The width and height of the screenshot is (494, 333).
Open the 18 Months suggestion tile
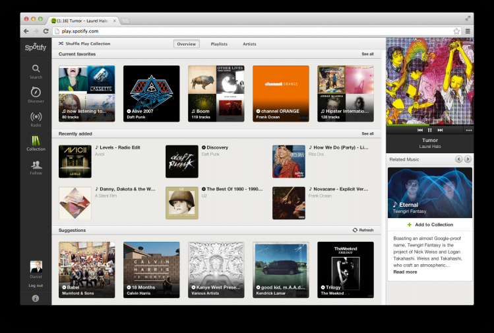pyautogui.click(x=152, y=270)
